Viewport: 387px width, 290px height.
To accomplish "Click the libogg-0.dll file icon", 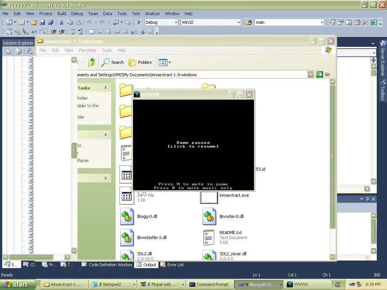I will (127, 216).
